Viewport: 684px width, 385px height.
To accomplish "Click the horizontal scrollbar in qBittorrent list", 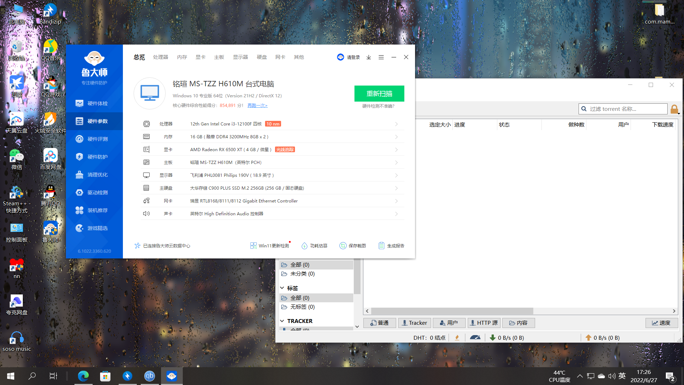I will pos(452,311).
